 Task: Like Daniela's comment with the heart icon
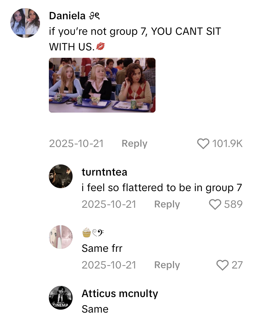click(203, 144)
